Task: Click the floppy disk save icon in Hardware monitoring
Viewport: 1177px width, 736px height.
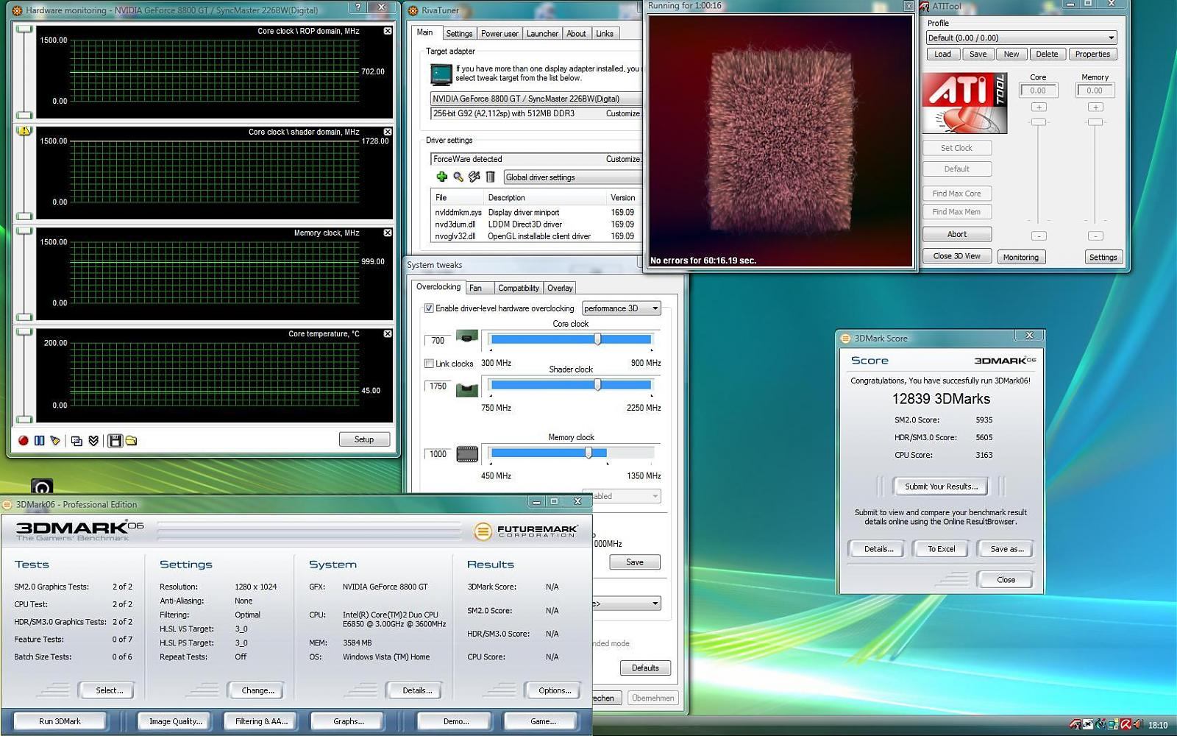Action: tap(115, 440)
